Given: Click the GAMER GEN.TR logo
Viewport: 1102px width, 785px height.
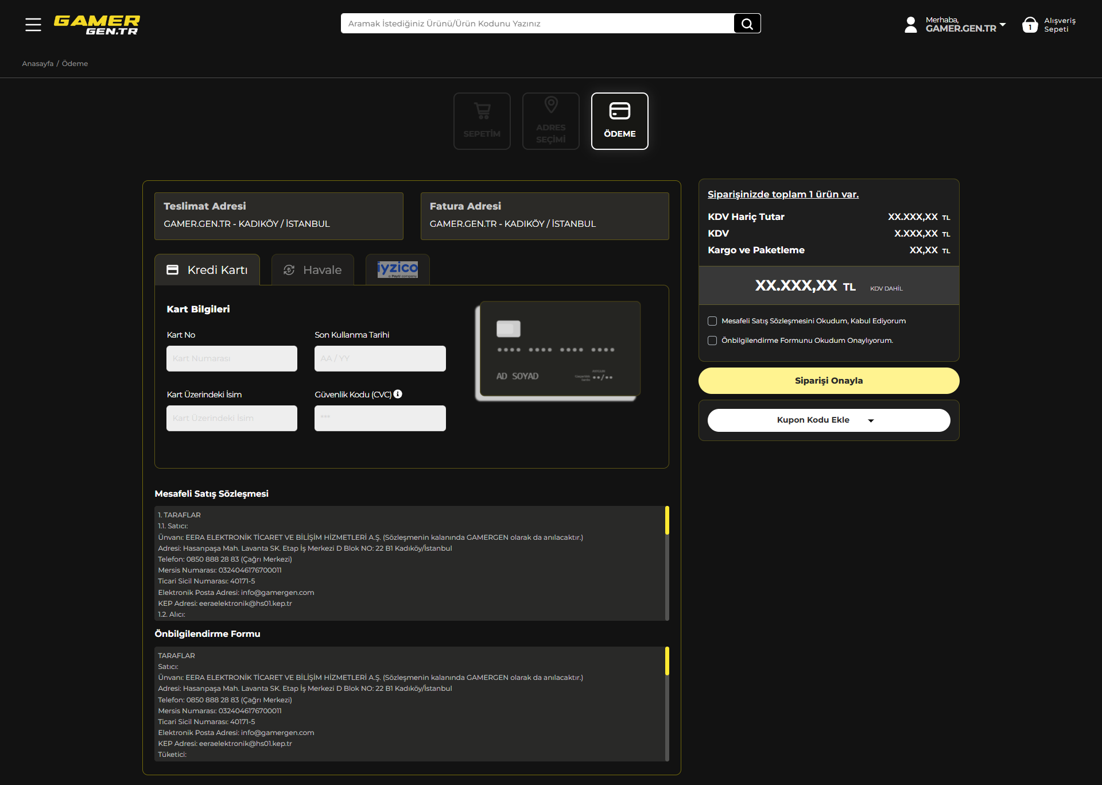Looking at the screenshot, I should (x=96, y=25).
